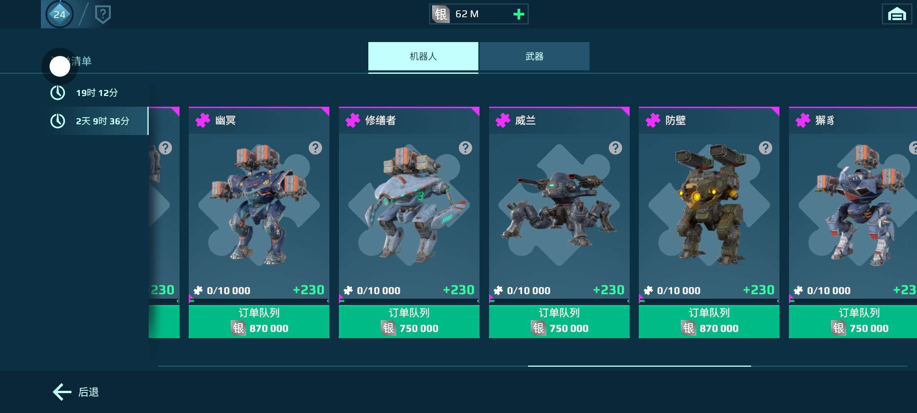This screenshot has width=917, height=413.
Task: Click the level 24 player badge icon
Action: coord(59,14)
